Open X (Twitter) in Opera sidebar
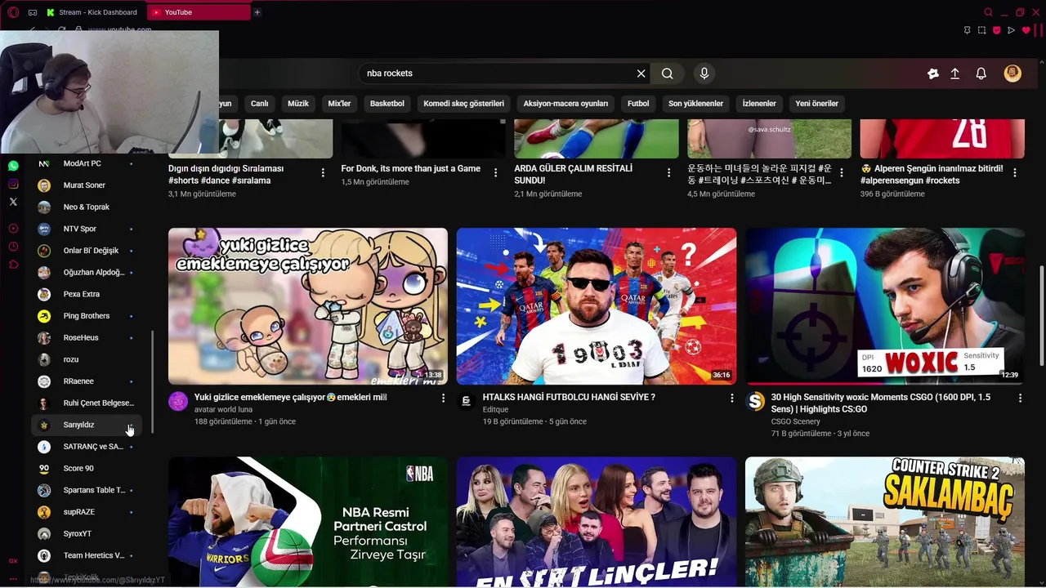The width and height of the screenshot is (1046, 588). point(13,202)
